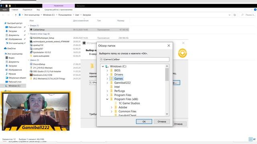
Task: Click the Видео icon in sidebar
Action: point(6,58)
